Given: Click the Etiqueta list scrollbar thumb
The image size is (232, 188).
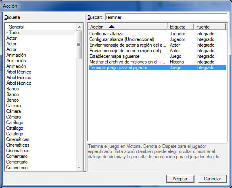Looking at the screenshot, I should point(79,45).
